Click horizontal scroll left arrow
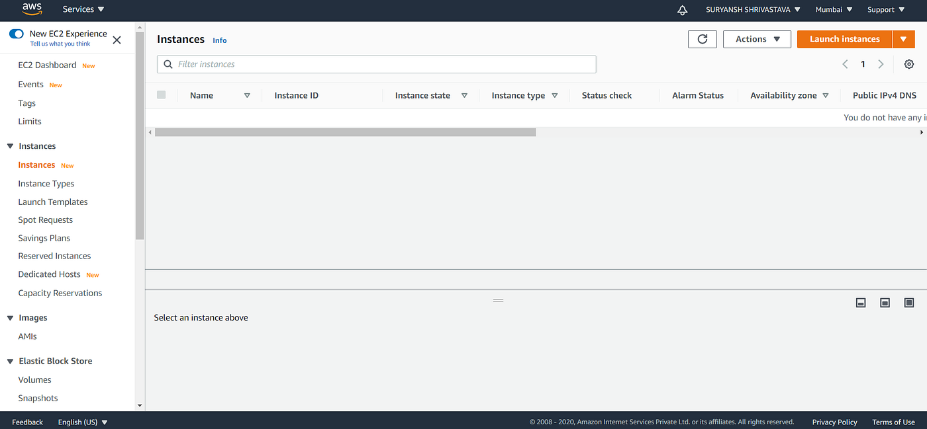This screenshot has height=429, width=927. [150, 132]
